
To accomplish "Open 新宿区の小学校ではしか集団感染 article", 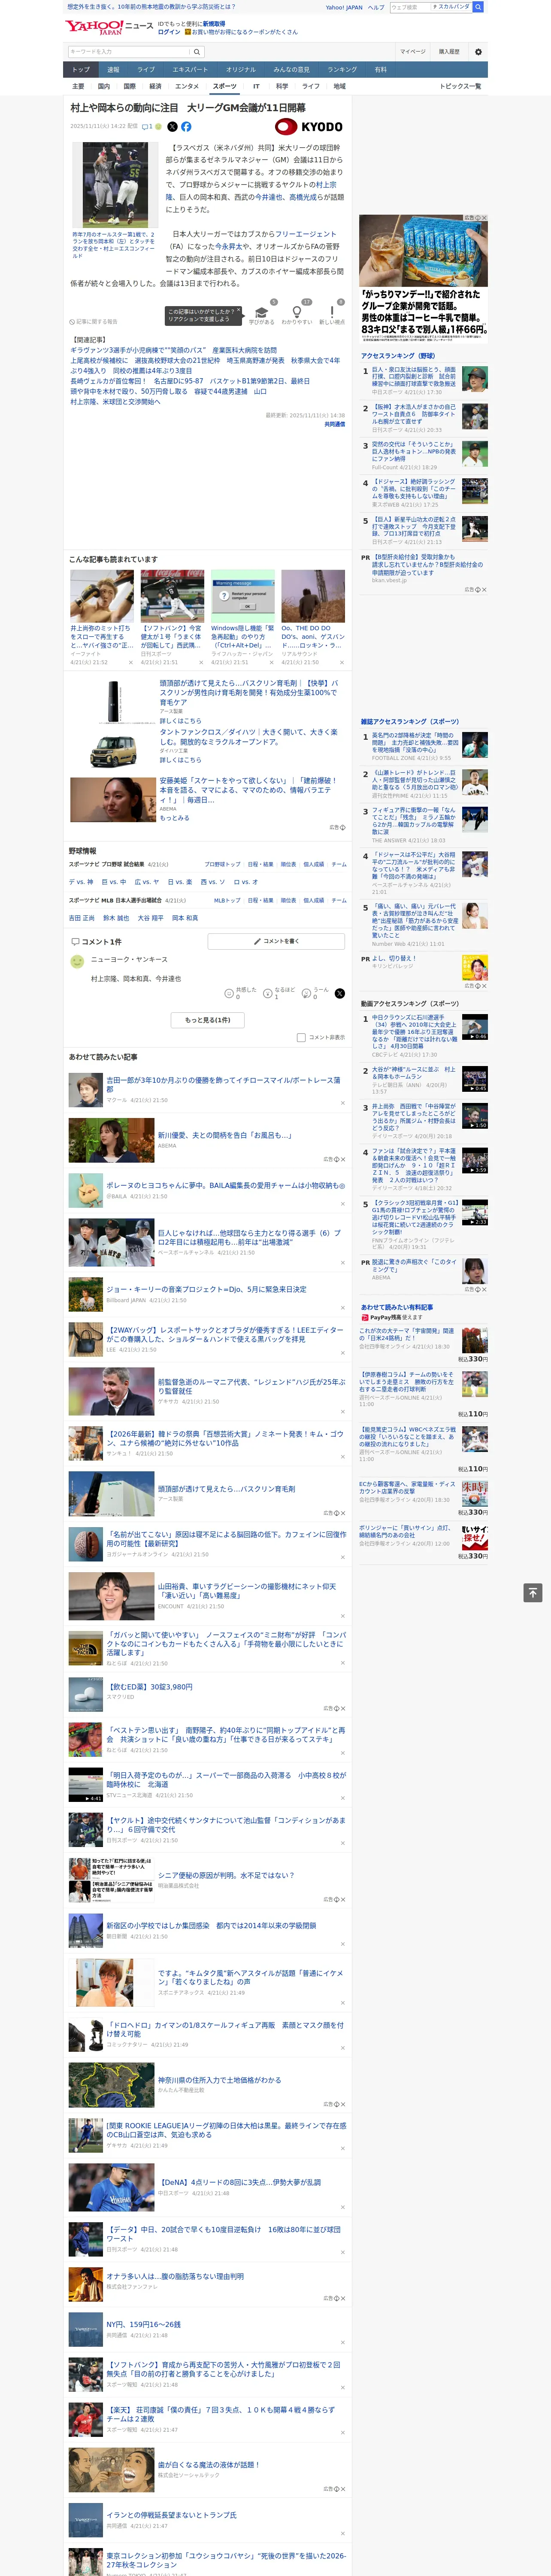I will (x=211, y=1925).
